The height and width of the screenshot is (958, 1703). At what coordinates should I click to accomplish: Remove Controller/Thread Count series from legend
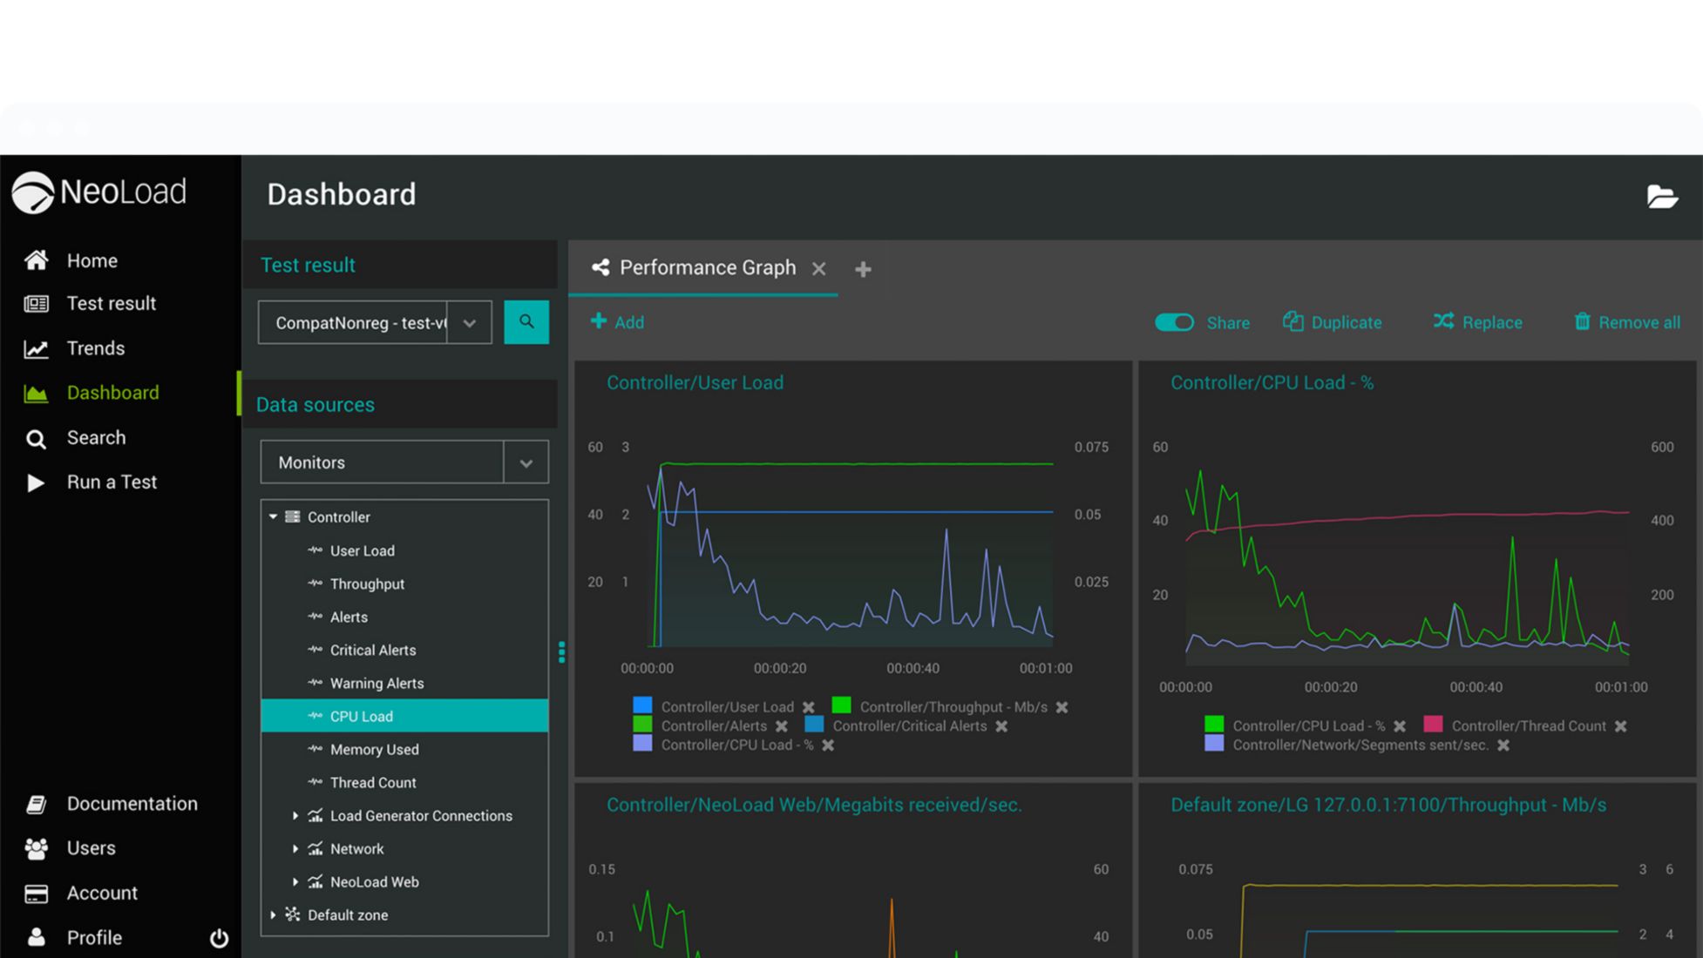pyautogui.click(x=1620, y=726)
